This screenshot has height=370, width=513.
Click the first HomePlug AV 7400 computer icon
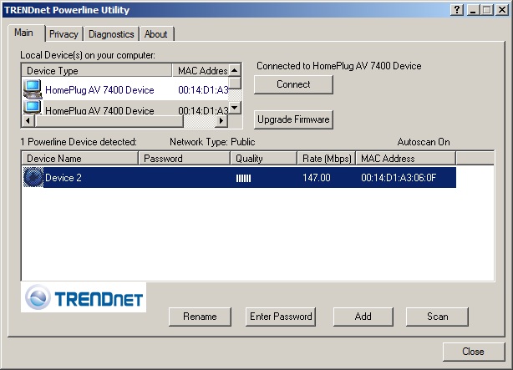click(33, 89)
